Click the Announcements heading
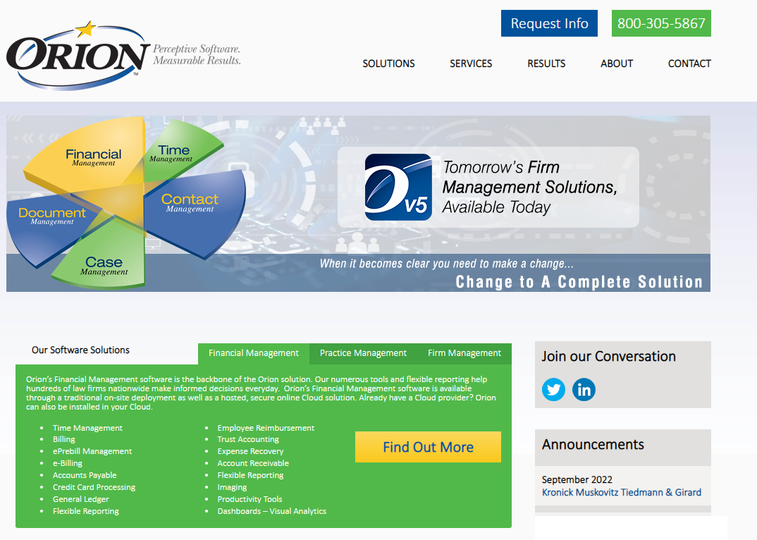 pos(593,444)
